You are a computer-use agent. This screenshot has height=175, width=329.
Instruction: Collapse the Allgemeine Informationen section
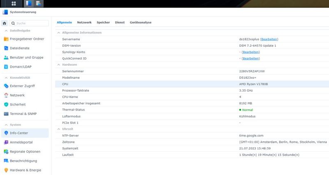(x=58, y=32)
